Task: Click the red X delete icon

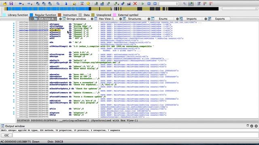Action: (135, 4)
